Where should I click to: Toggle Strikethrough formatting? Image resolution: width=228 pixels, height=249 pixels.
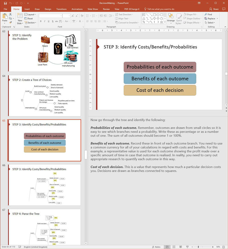[56, 21]
